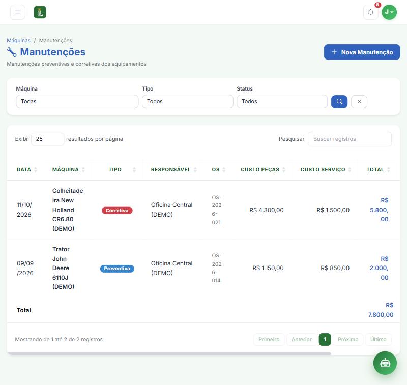The image size is (407, 385).
Task: Click the date 11/10/2026
Action: tap(24, 210)
